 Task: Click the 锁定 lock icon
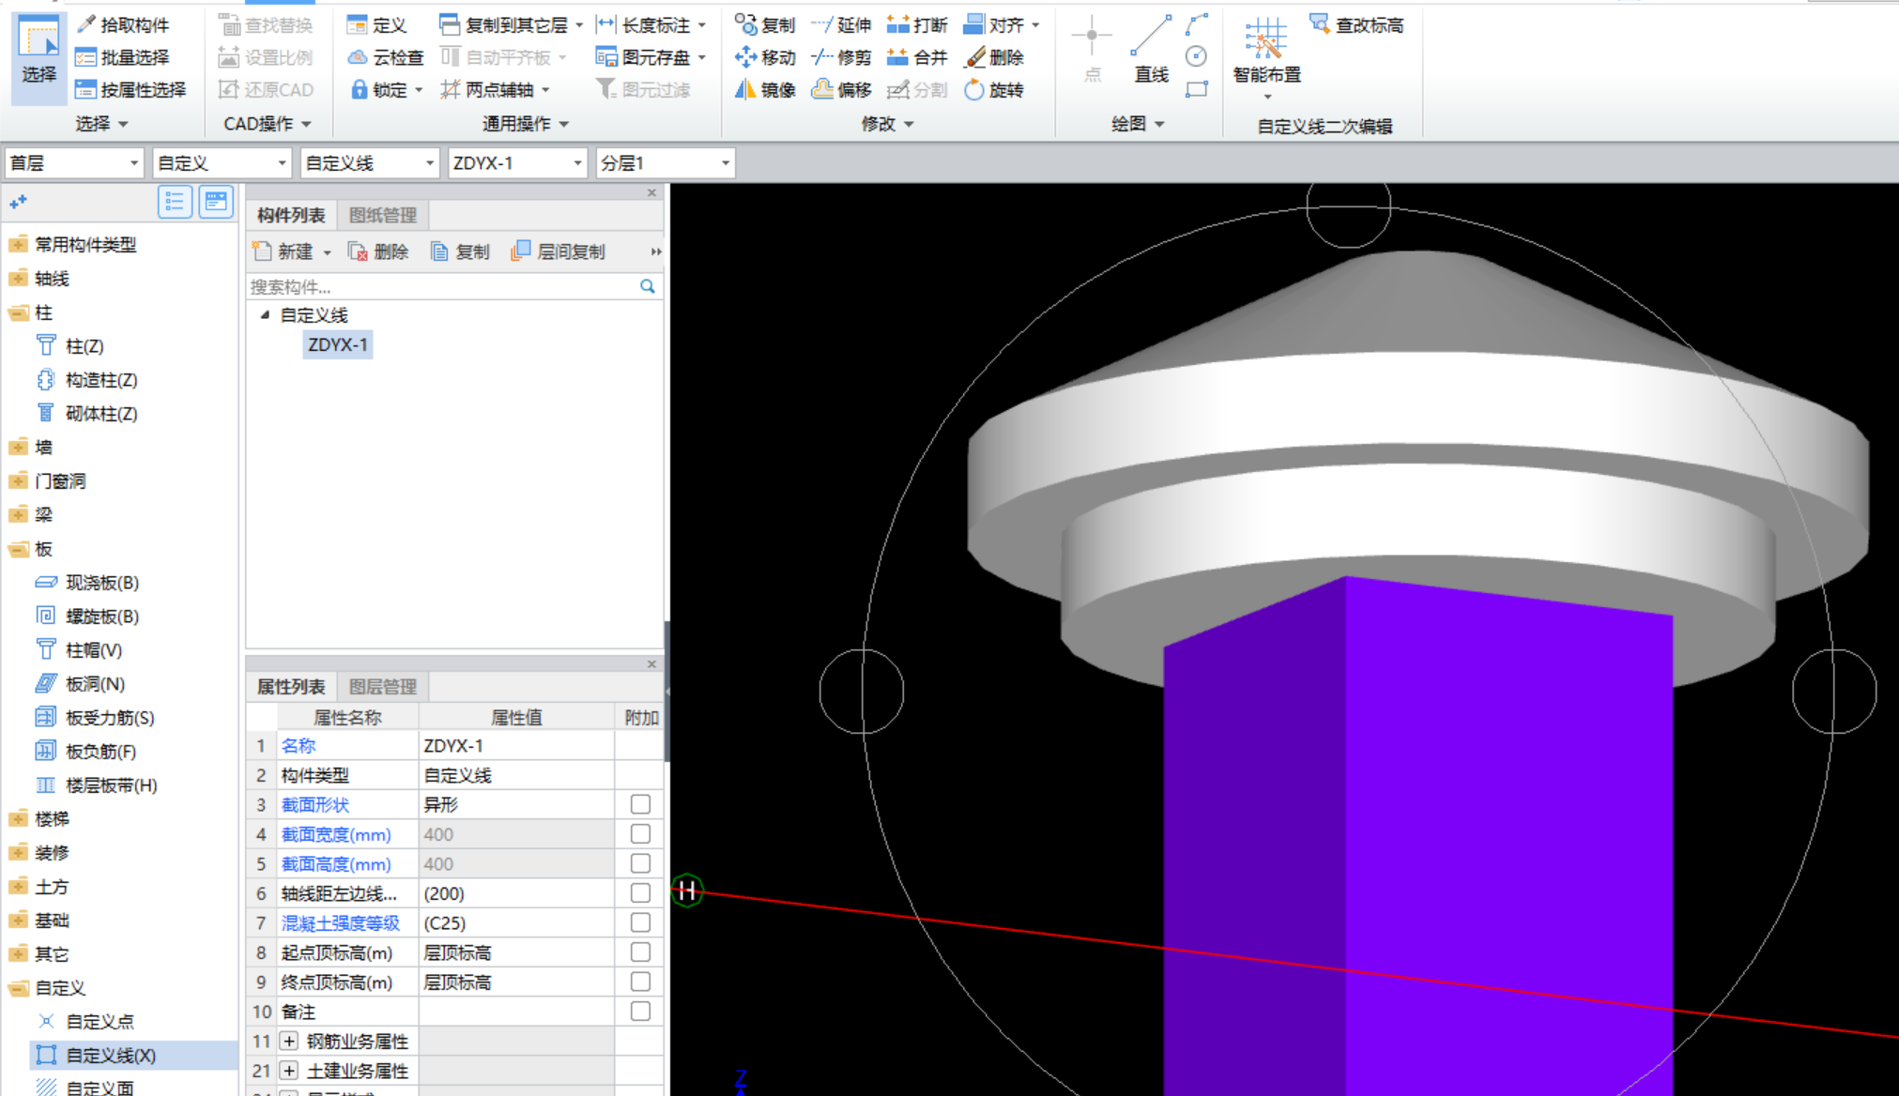click(x=359, y=90)
